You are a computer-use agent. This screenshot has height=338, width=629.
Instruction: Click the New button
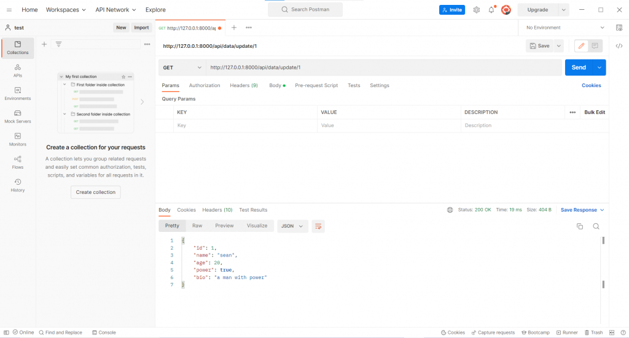pos(121,28)
